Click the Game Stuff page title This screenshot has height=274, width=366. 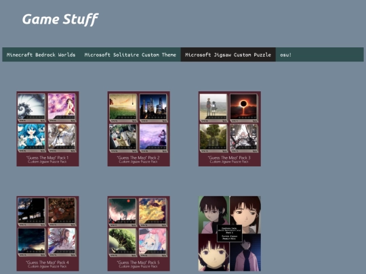tap(60, 19)
